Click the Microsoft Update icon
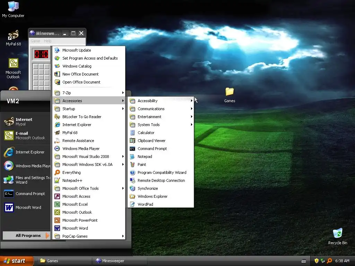355x266 pixels. coord(57,50)
